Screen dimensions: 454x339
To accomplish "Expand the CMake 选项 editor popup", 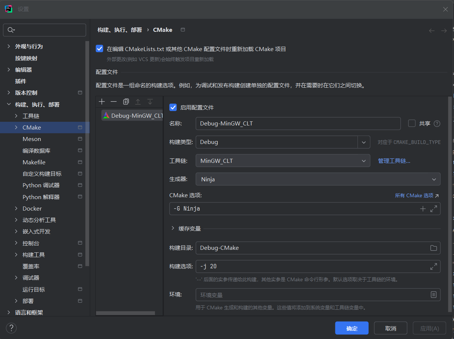I will pos(433,208).
